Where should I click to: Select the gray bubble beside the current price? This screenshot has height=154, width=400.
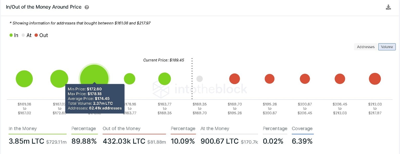pos(199,78)
